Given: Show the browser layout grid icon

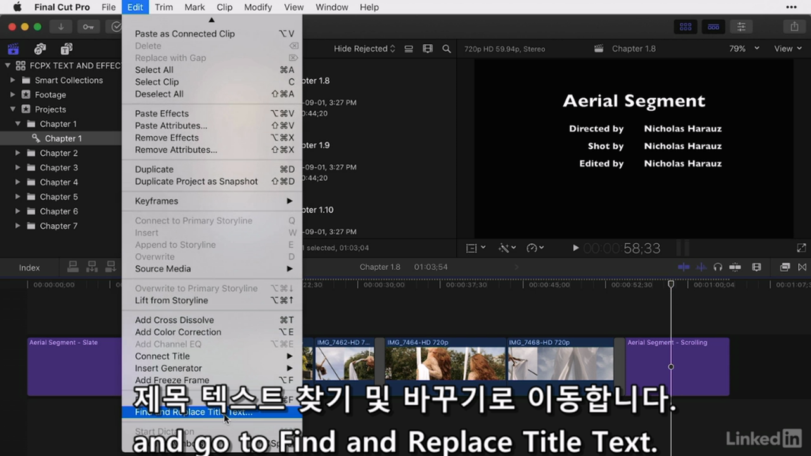Looking at the screenshot, I should click(686, 27).
